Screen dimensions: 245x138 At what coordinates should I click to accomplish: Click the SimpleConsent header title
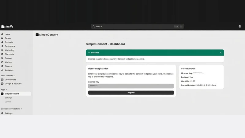click(x=49, y=35)
